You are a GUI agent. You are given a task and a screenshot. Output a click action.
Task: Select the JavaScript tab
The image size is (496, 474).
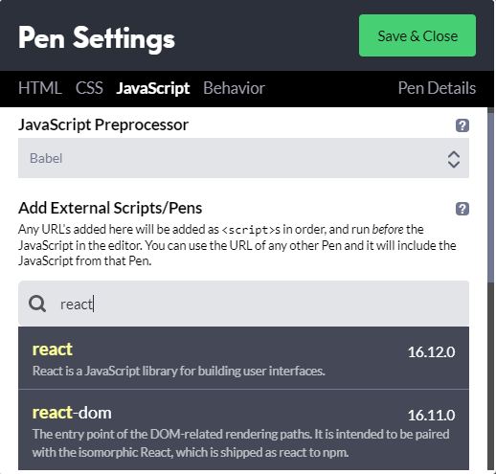coord(153,88)
